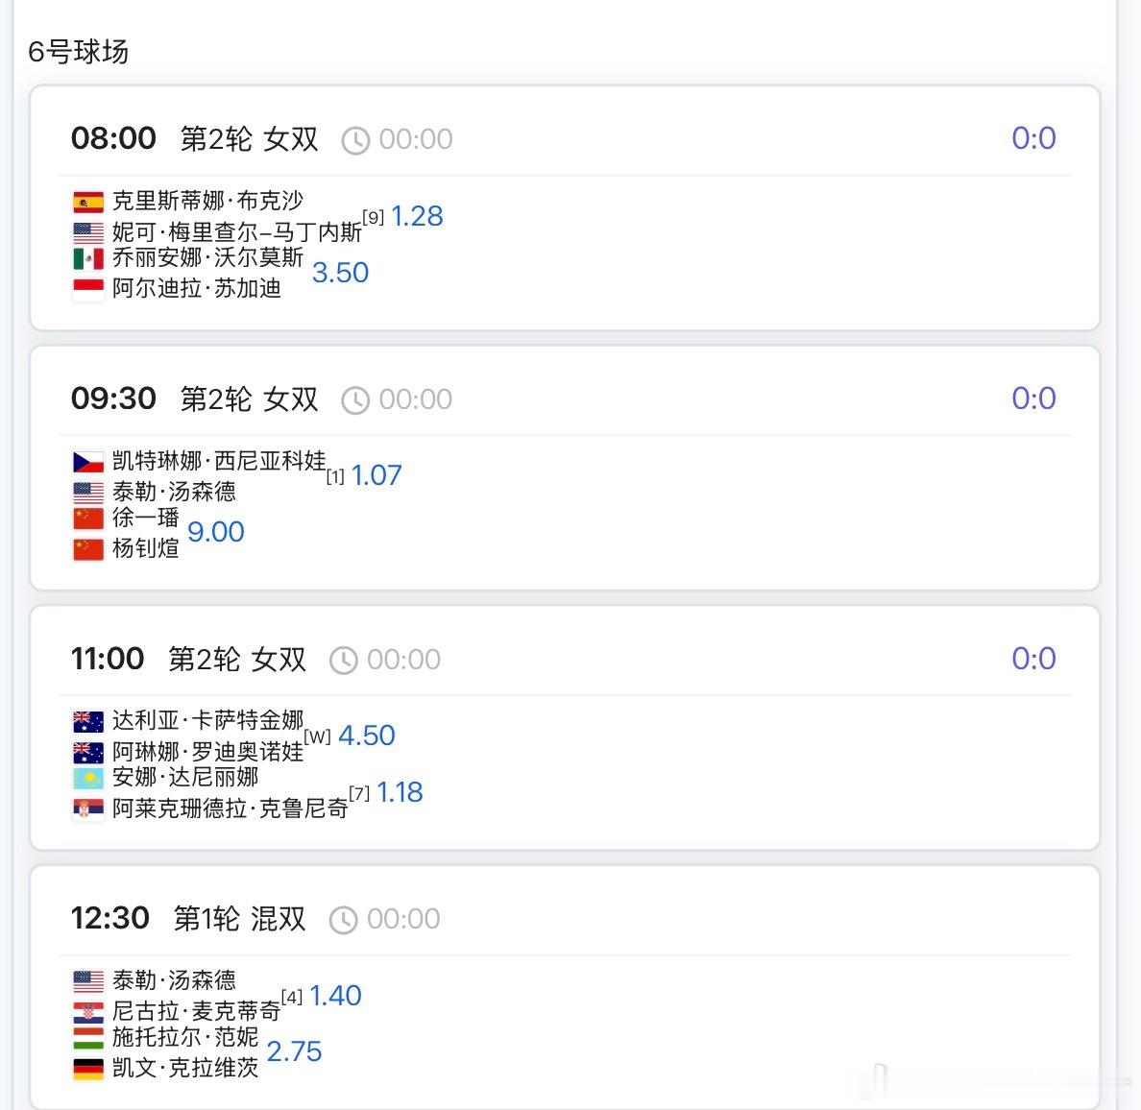
Task: Select odds 1.28 for 布克沙 pair
Action: [x=417, y=216]
